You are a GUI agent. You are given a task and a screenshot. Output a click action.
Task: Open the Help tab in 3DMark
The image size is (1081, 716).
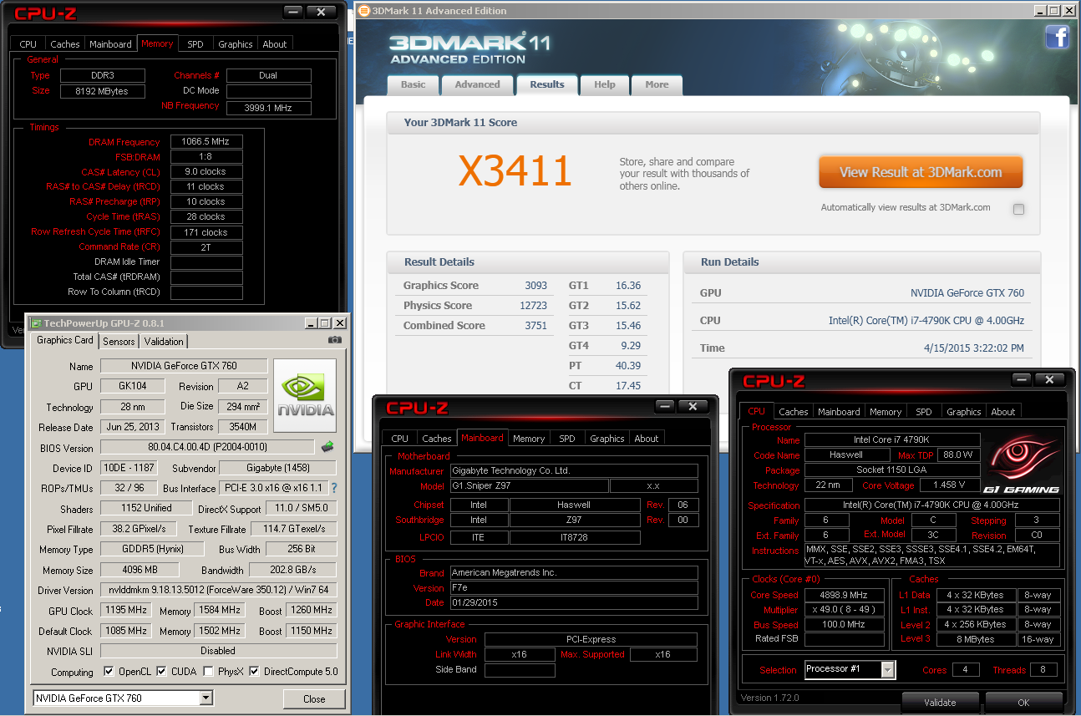coord(605,84)
